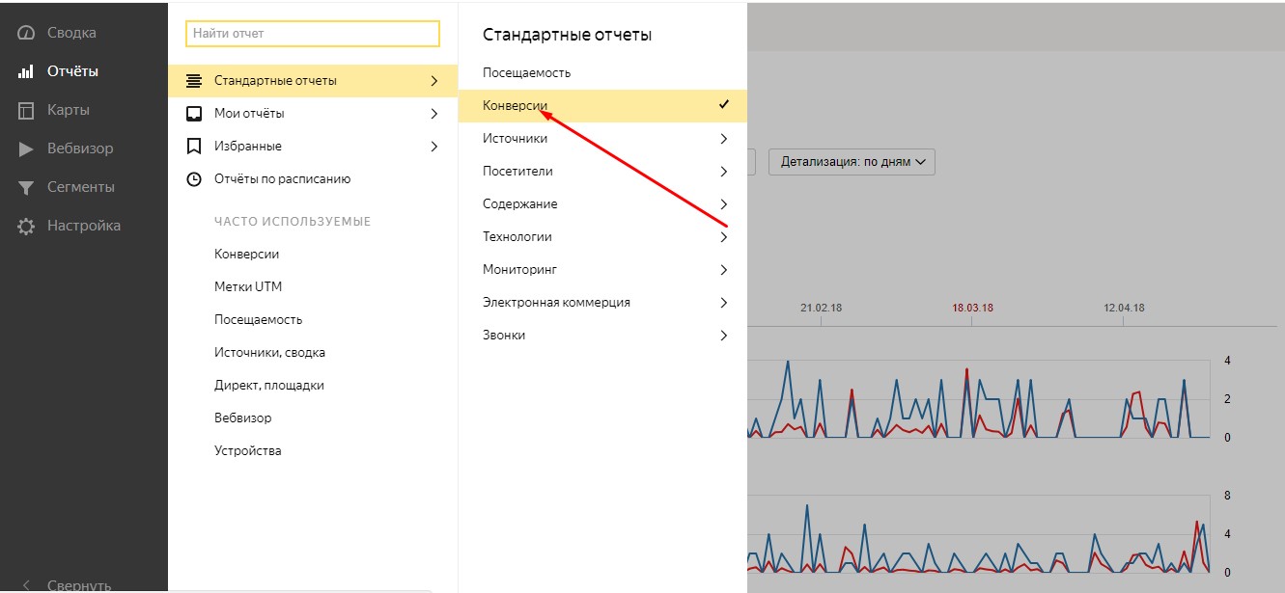Select the Вебвизор play icon
This screenshot has height=593, width=1285.
(x=26, y=148)
